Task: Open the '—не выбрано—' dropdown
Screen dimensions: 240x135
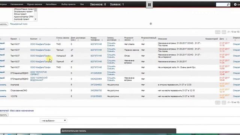Action: click(53, 121)
